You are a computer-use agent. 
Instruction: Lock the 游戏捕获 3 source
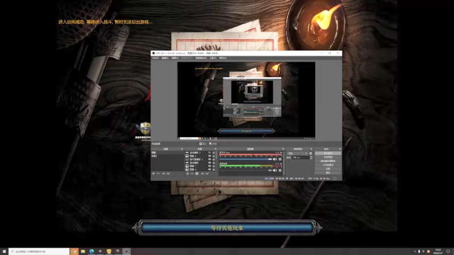pos(214,152)
